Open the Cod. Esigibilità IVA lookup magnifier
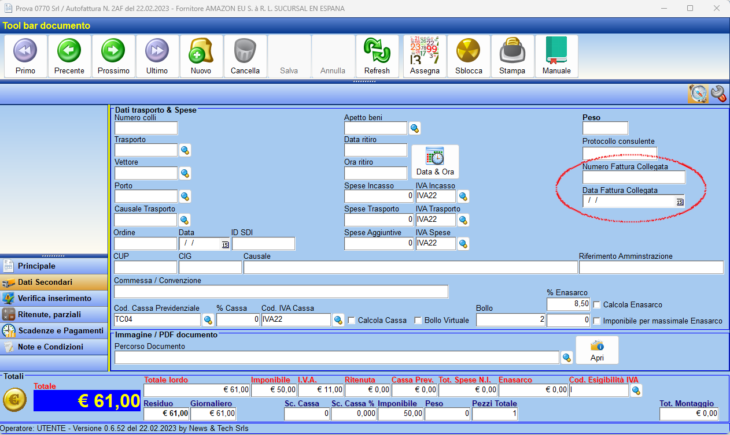Image resolution: width=730 pixels, height=435 pixels. pos(636,391)
